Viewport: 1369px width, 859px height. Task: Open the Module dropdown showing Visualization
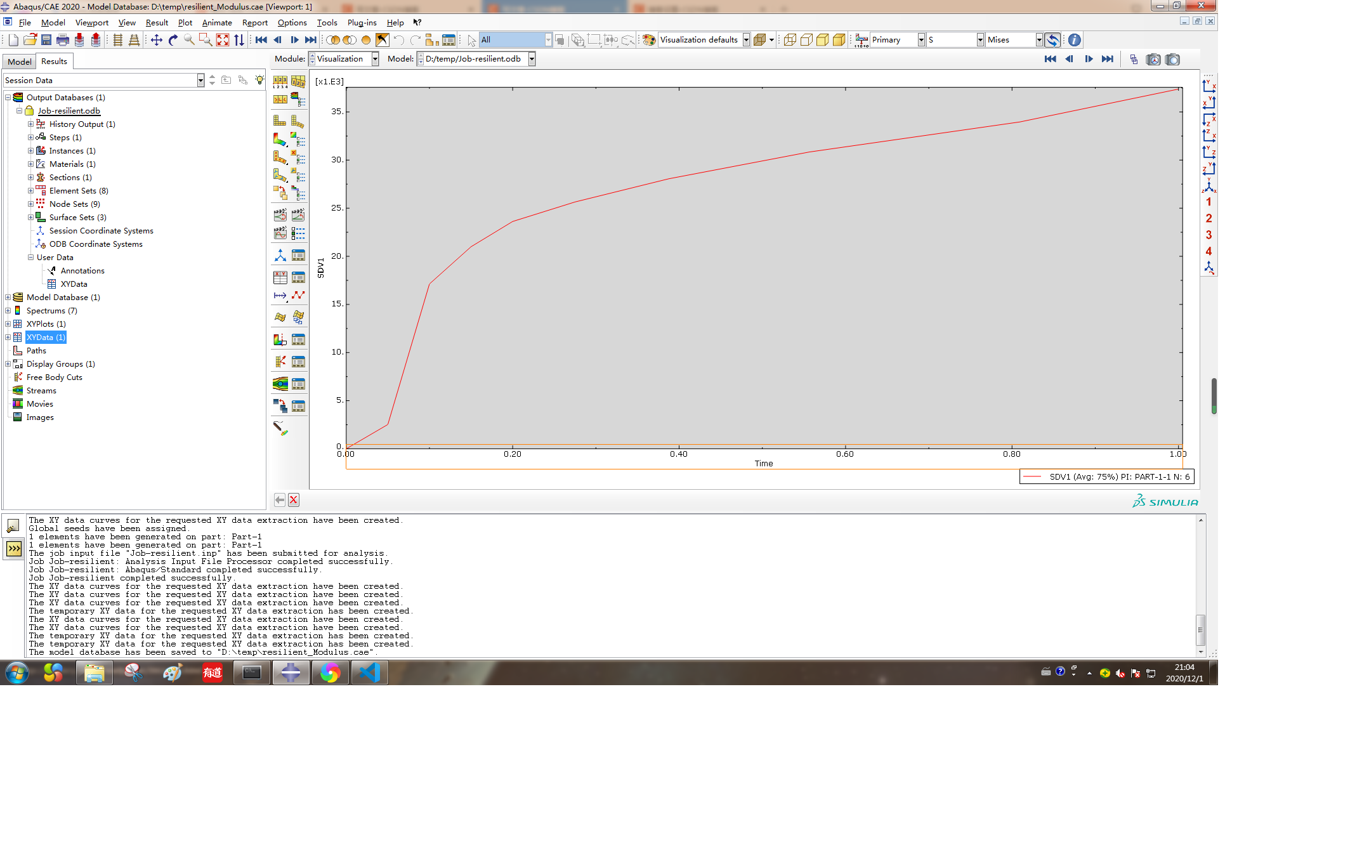[375, 59]
